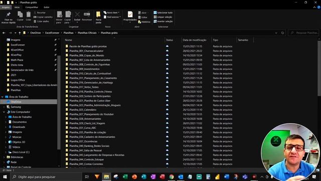Open the address bar history dropdown
Screen dimensions: 321x181
tap(276, 33)
